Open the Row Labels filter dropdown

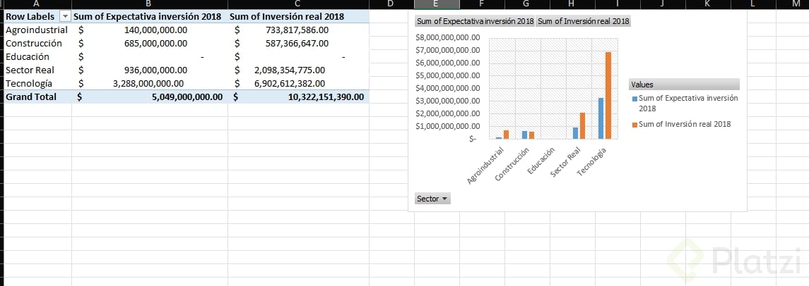[x=65, y=16]
